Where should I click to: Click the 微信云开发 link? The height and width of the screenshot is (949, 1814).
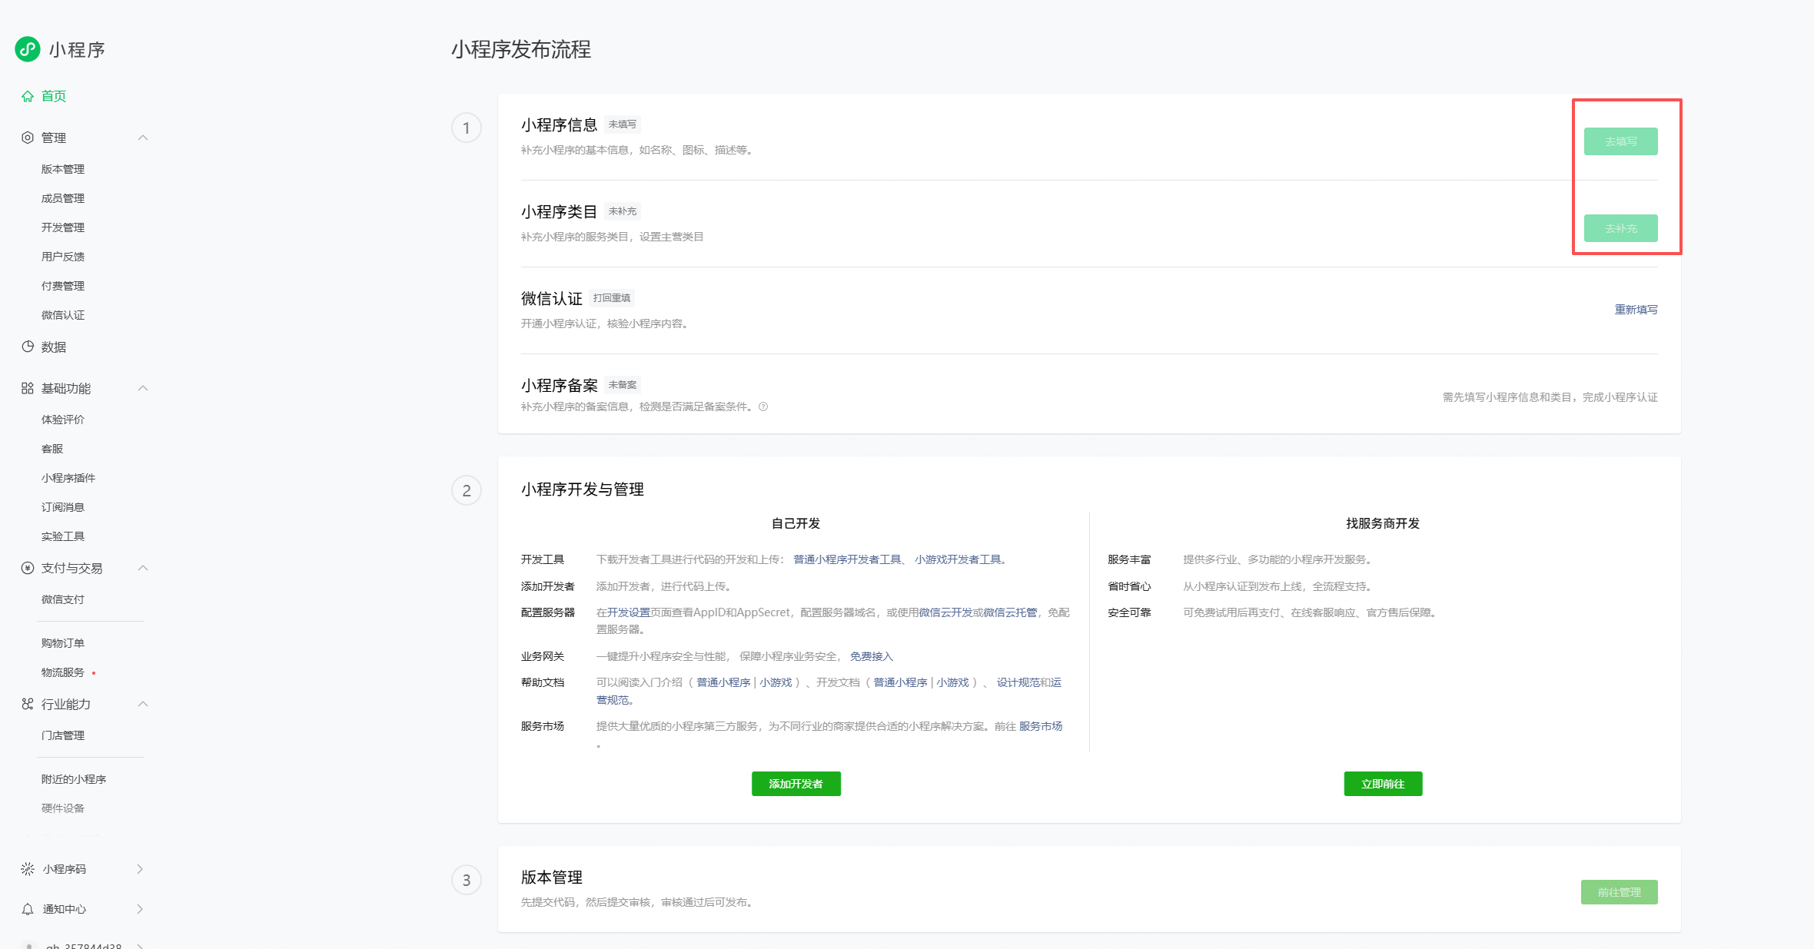click(945, 612)
